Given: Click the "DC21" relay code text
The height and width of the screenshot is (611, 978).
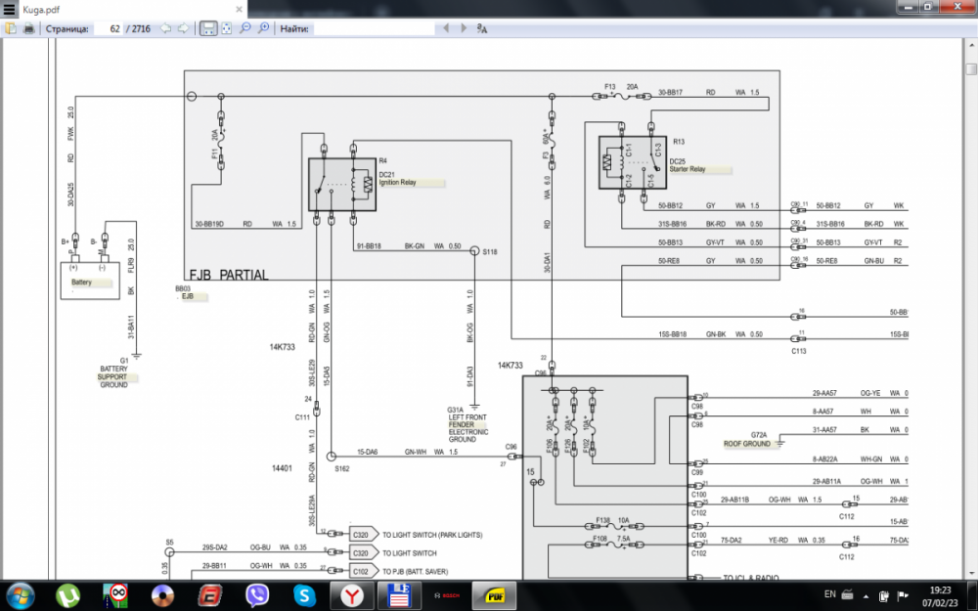Looking at the screenshot, I should [386, 175].
